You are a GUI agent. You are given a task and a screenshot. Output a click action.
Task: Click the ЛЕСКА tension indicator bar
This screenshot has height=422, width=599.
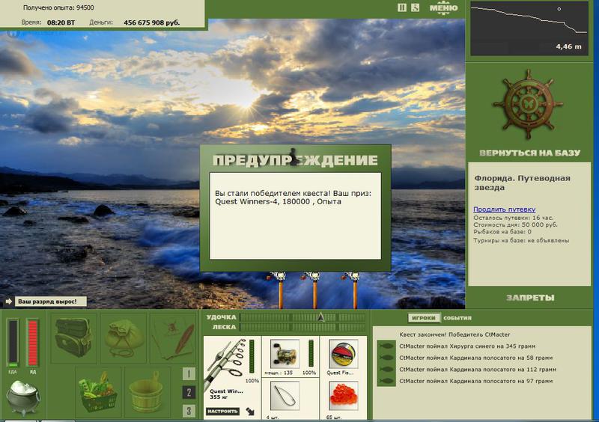pos(302,327)
